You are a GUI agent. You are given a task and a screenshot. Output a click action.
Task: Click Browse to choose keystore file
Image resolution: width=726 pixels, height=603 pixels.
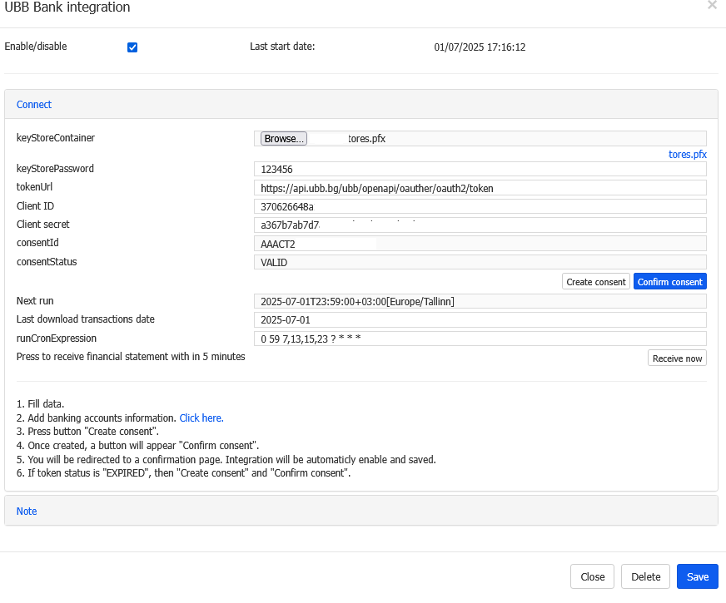(283, 139)
